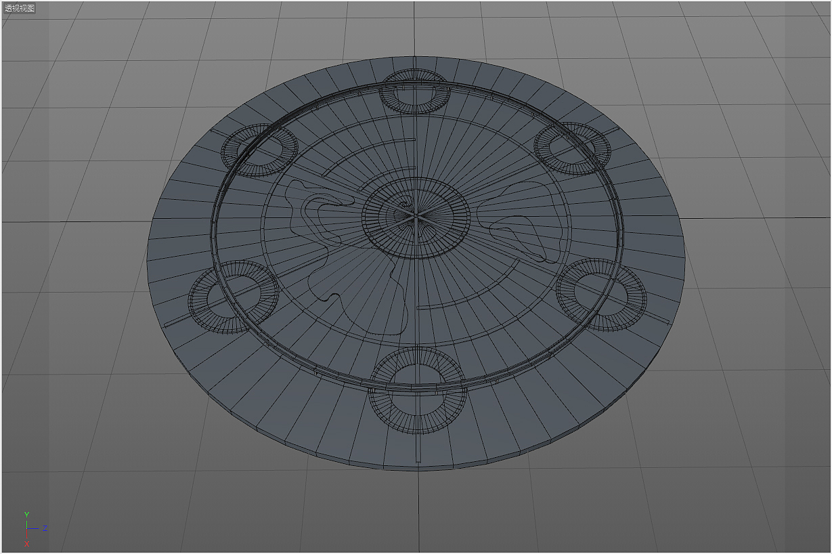
Task: Select the ring socket farthest from camera
Action: tap(416, 91)
